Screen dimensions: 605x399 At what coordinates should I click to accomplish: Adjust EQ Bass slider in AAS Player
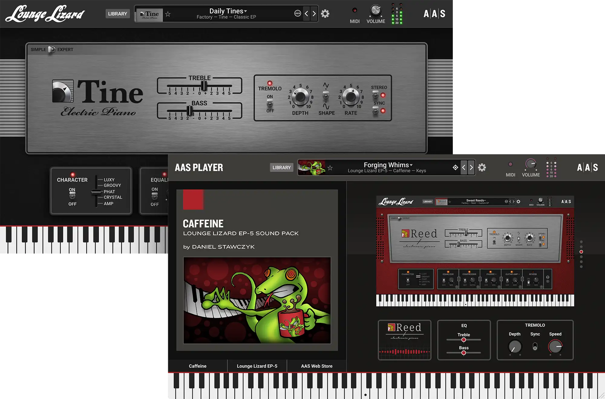tap(463, 353)
